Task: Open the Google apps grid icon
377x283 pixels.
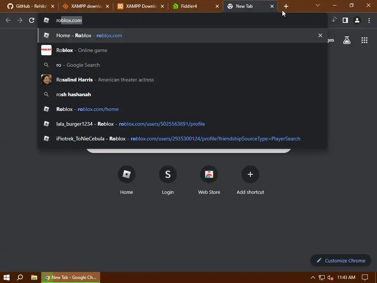Action: click(364, 40)
